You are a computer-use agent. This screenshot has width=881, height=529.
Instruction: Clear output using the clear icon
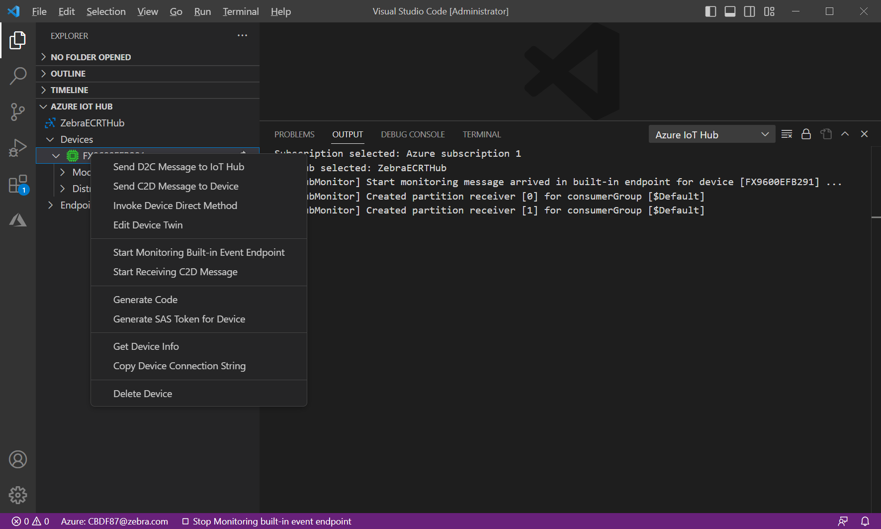pyautogui.click(x=787, y=134)
